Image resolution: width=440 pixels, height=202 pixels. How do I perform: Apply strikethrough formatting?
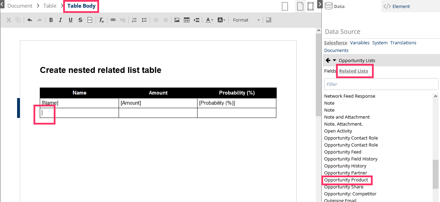80,20
